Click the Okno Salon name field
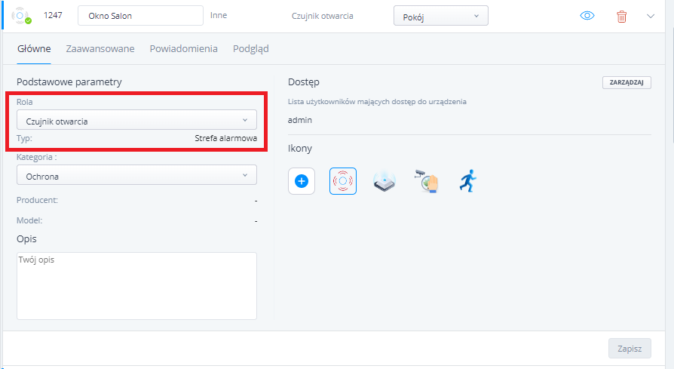 click(x=140, y=16)
